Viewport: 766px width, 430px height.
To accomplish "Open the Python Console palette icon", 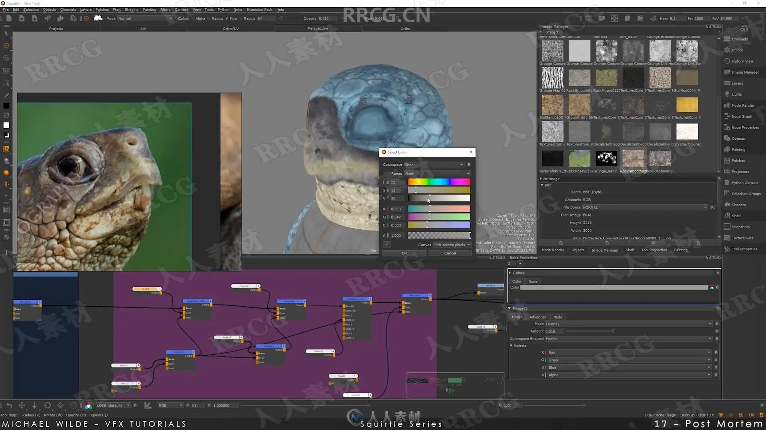I will coord(727,183).
